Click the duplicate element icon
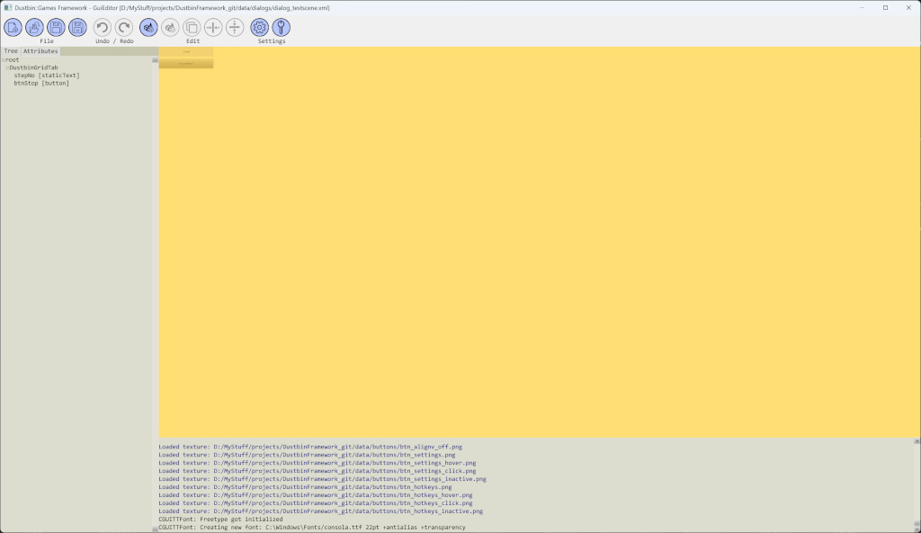The width and height of the screenshot is (921, 533). click(x=192, y=28)
